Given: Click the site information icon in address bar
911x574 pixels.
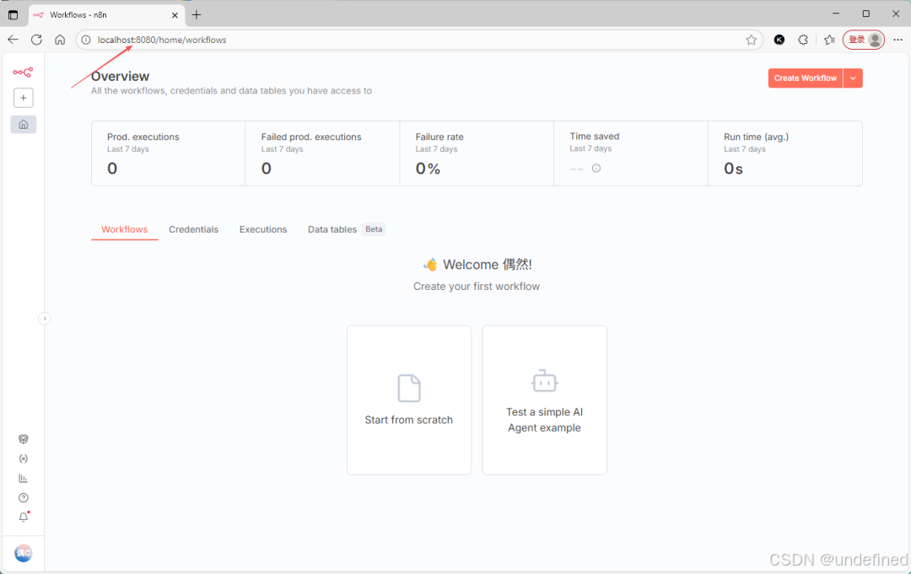Looking at the screenshot, I should [x=86, y=40].
